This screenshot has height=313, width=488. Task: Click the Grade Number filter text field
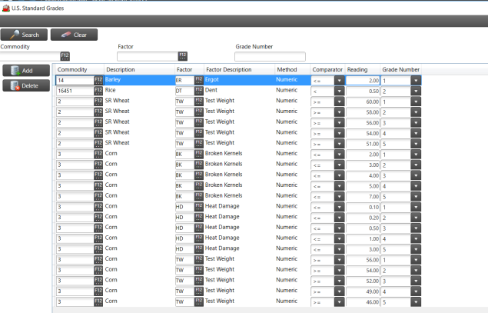[270, 56]
